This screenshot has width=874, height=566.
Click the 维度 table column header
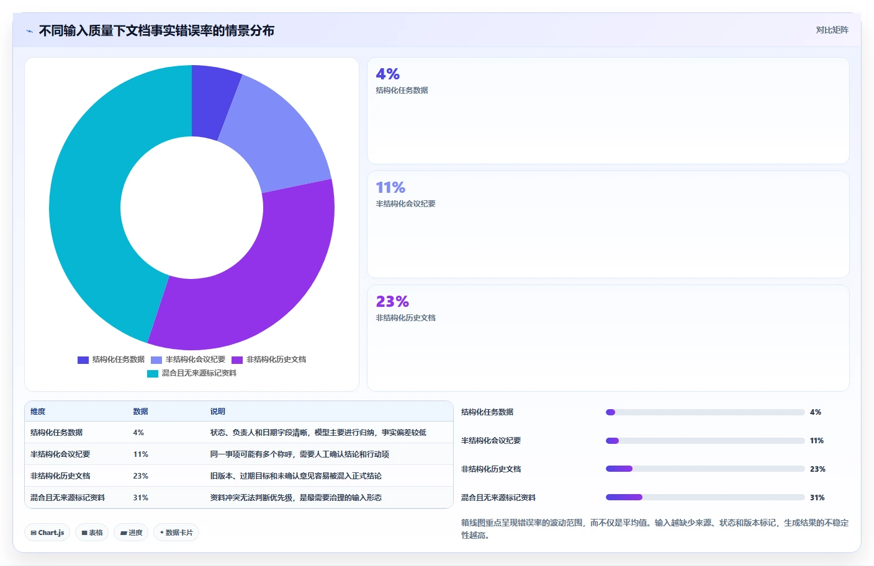click(x=38, y=412)
